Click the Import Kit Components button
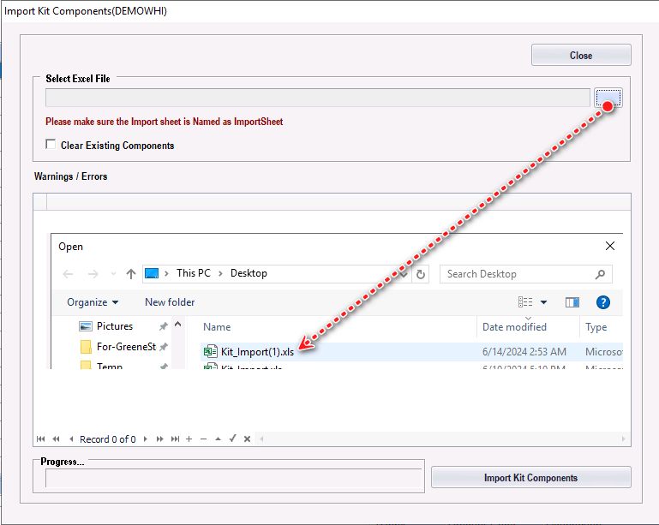Viewport: 659px width, 525px height. (x=530, y=478)
